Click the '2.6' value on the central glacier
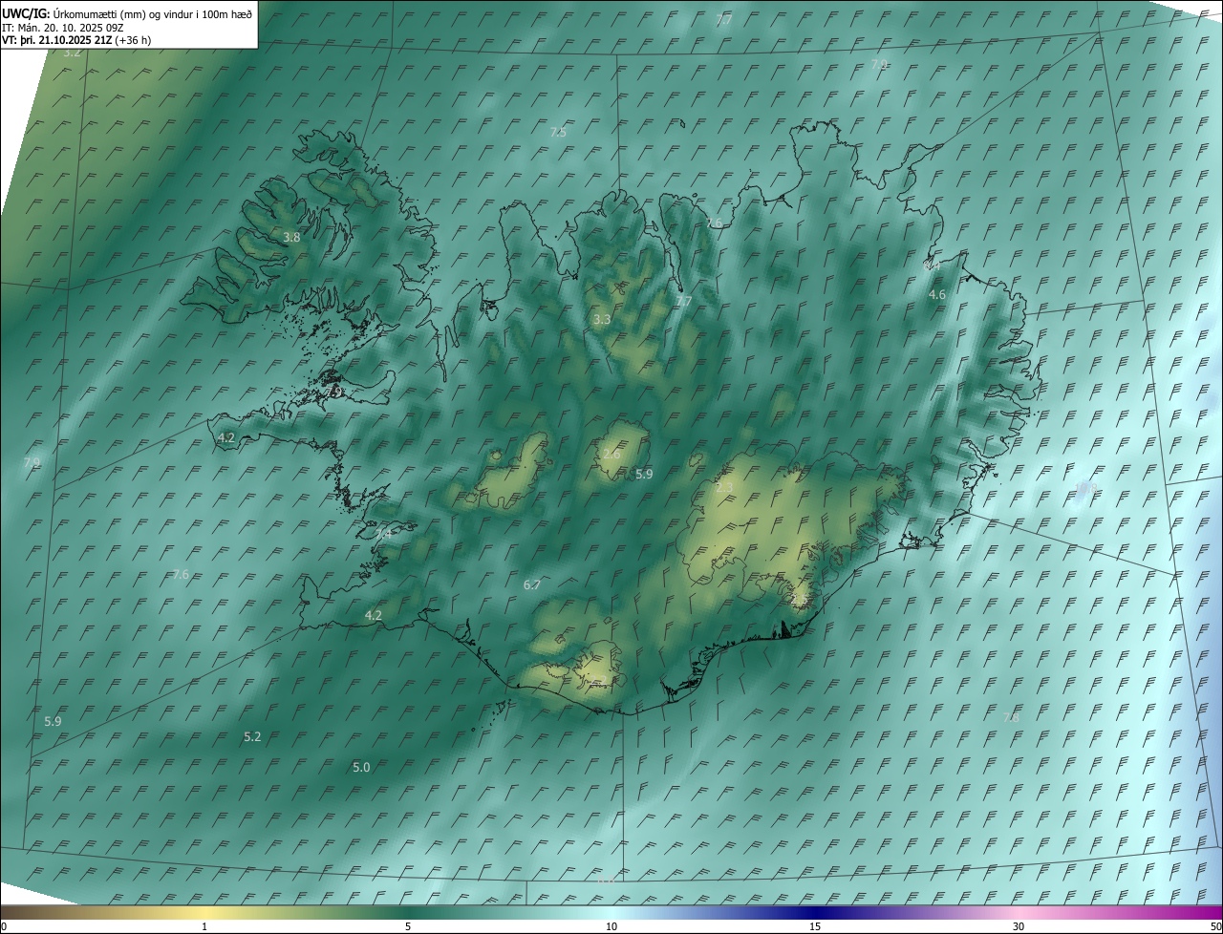The height and width of the screenshot is (934, 1223). coord(611,454)
